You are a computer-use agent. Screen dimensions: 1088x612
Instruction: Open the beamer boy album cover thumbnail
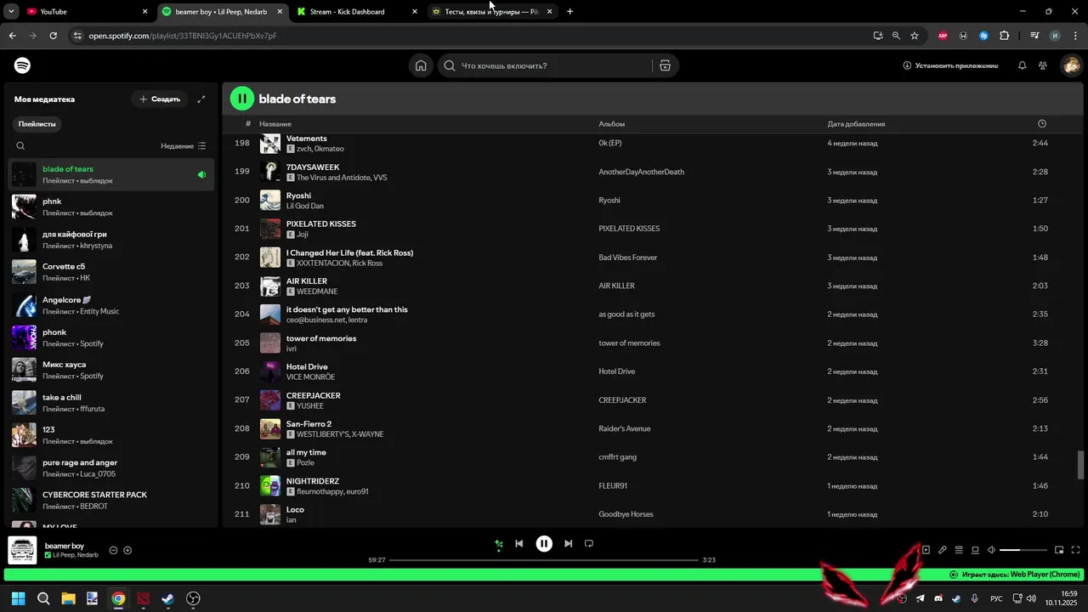click(x=22, y=550)
